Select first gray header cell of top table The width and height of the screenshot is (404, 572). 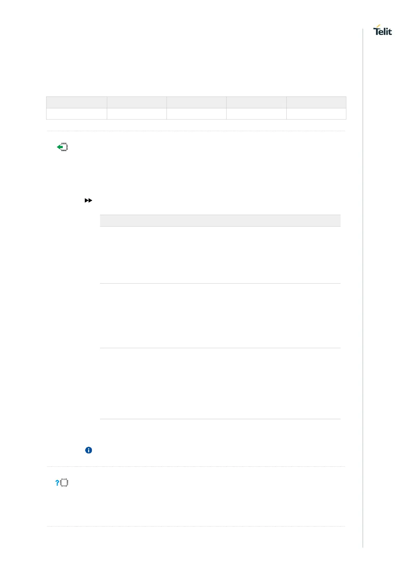click(x=76, y=102)
